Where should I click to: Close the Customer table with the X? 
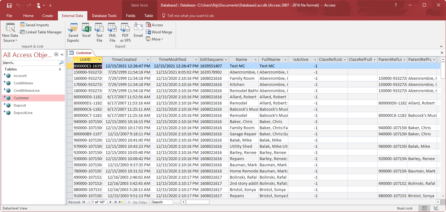point(442,53)
